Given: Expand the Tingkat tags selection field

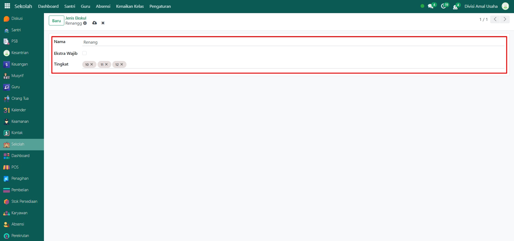Looking at the screenshot, I should pyautogui.click(x=295, y=64).
